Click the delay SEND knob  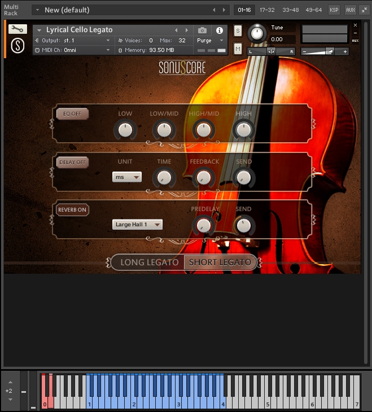pyautogui.click(x=244, y=178)
